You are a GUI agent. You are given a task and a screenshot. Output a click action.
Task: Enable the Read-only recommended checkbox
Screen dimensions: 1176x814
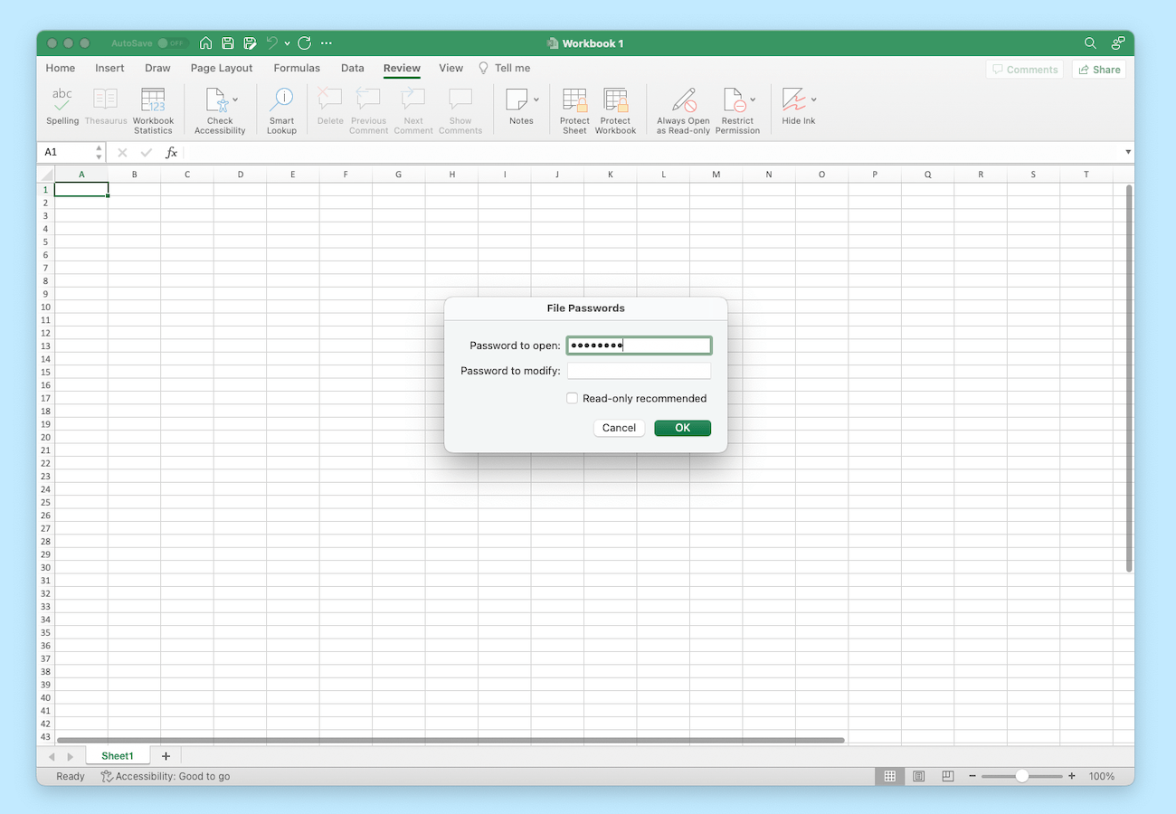572,398
